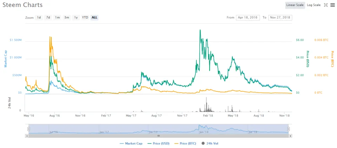This screenshot has height=148, width=337.
Task: Open the chart hamburger menu
Action: (x=332, y=5)
